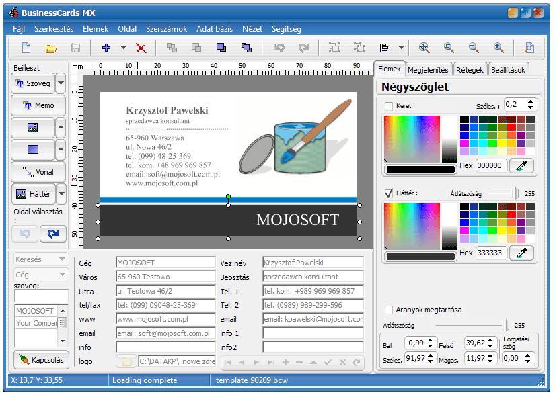This screenshot has height=395, width=555.
Task: Click the Memo insert button
Action: coord(38,105)
